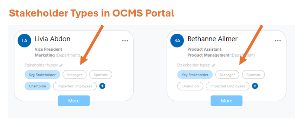Deselect Champion tag on Livia Abdon's card
The height and width of the screenshot is (127, 304).
coord(37,86)
